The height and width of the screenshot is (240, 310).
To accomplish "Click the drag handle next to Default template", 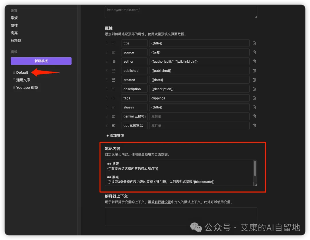I will click(13, 72).
